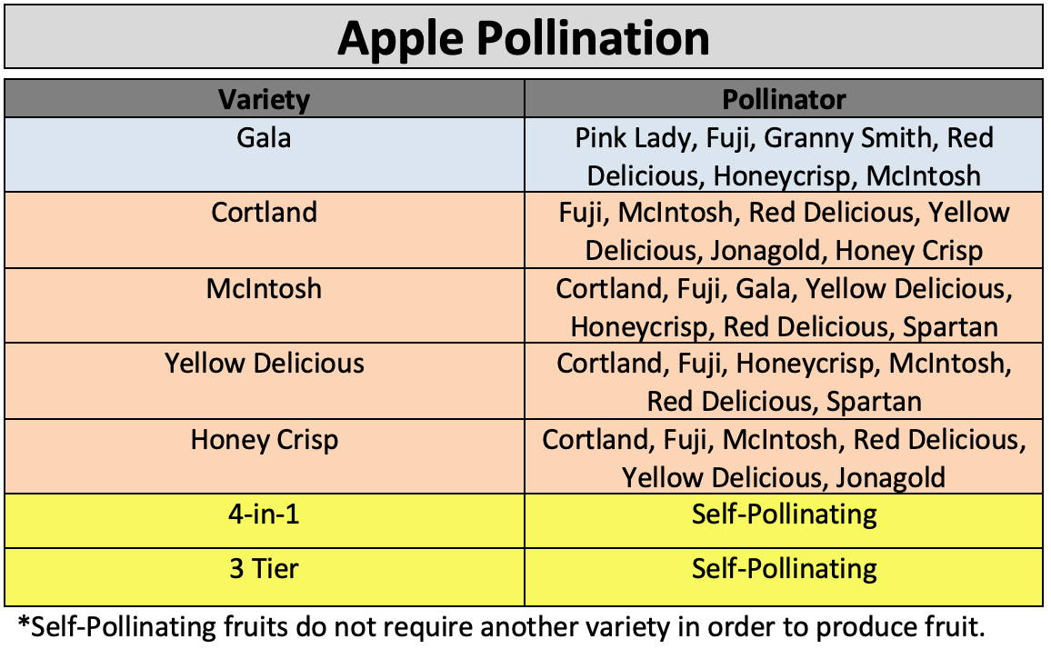Click the Self-Pollinating fruits footnote text
This screenshot has height=649, width=1051.
point(501,627)
